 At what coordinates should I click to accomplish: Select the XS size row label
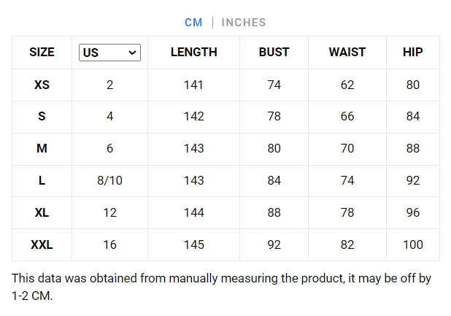click(42, 85)
